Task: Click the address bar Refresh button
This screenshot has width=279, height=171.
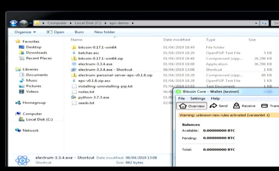Action: click(x=264, y=23)
